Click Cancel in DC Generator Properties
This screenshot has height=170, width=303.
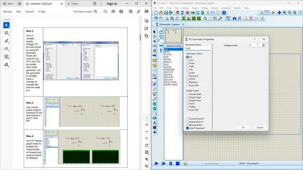pos(260,127)
